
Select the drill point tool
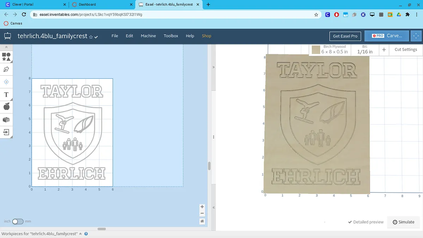click(x=6, y=82)
